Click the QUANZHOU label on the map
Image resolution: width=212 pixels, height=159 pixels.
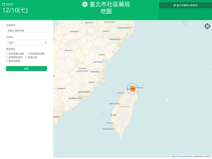[x=84, y=92]
